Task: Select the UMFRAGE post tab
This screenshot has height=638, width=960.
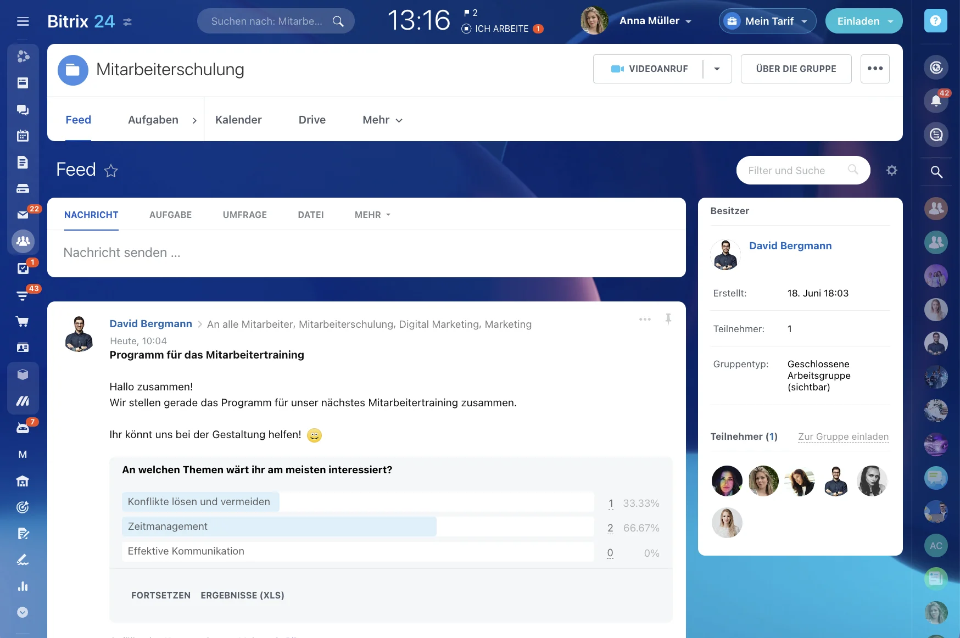Action: [x=245, y=215]
